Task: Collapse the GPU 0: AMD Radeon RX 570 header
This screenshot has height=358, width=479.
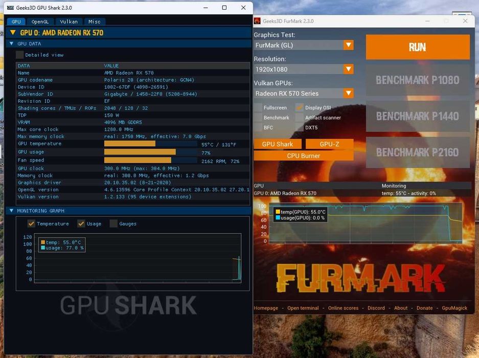Action: (13, 33)
